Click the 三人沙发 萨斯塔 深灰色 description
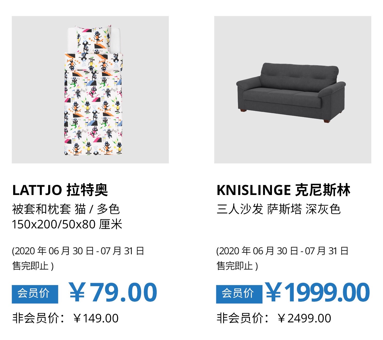 click(x=278, y=209)
